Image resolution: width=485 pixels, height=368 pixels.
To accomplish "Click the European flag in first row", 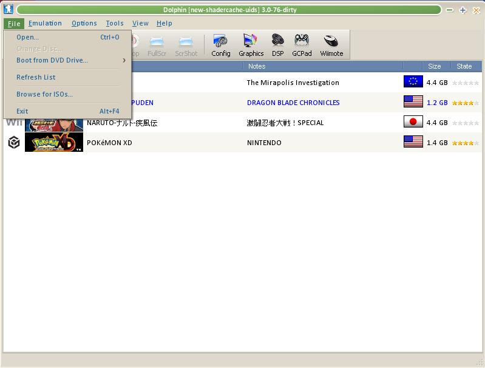I will (413, 82).
